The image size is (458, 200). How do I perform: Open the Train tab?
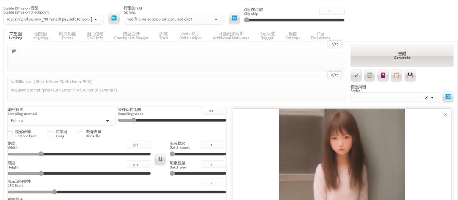click(164, 36)
